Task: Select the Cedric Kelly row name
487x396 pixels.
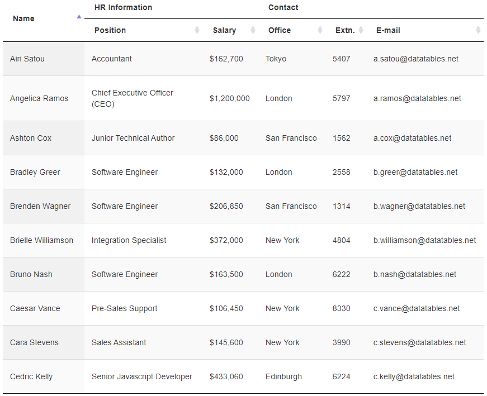Action: point(31,376)
